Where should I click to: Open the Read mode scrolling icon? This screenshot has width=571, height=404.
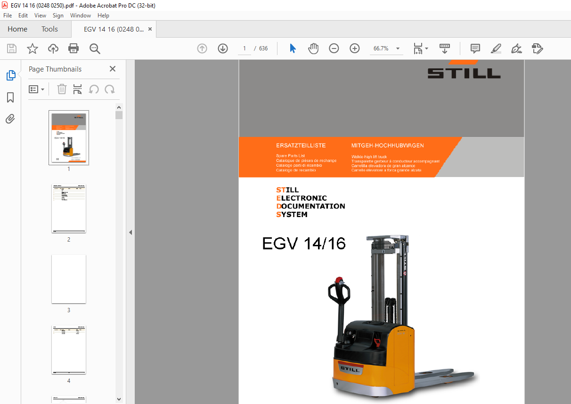coord(445,48)
